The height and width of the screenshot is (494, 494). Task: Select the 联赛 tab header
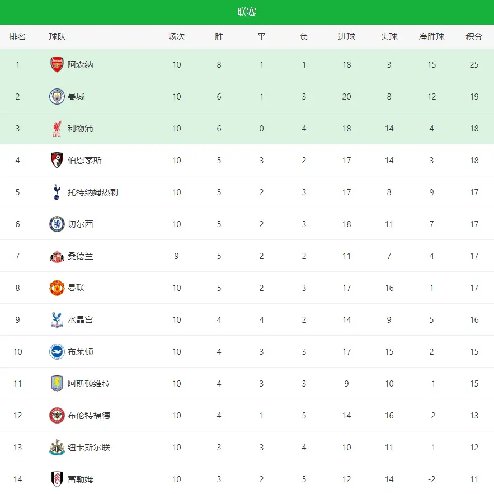tap(247, 12)
